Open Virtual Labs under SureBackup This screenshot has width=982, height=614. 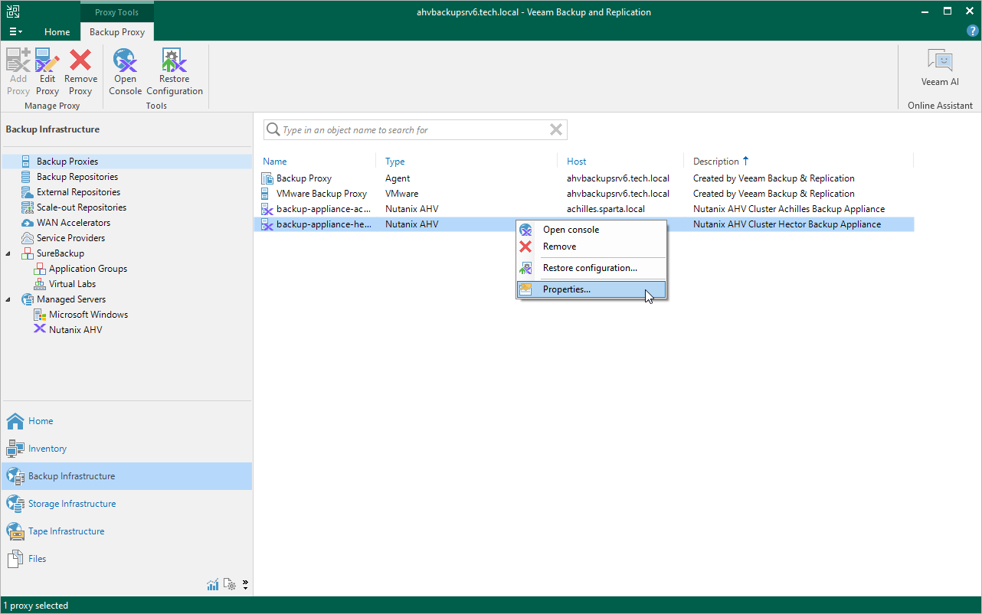click(x=73, y=284)
